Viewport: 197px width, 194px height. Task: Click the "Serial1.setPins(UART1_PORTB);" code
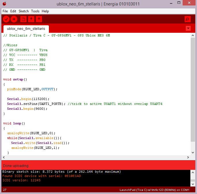(36, 104)
